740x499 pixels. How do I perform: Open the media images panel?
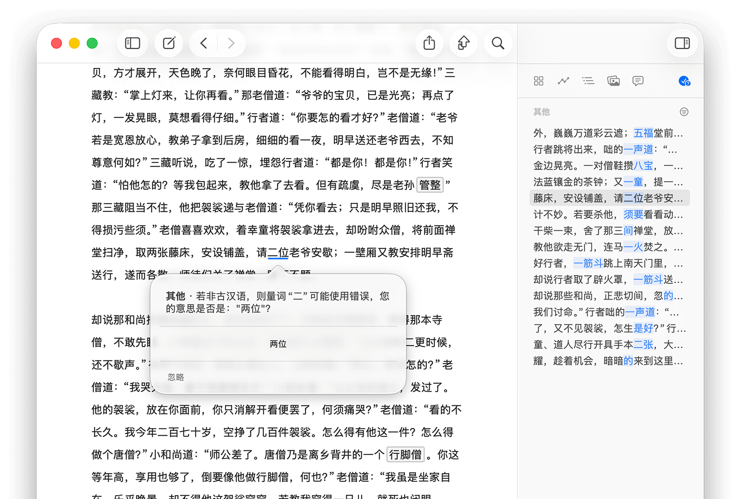coord(613,81)
